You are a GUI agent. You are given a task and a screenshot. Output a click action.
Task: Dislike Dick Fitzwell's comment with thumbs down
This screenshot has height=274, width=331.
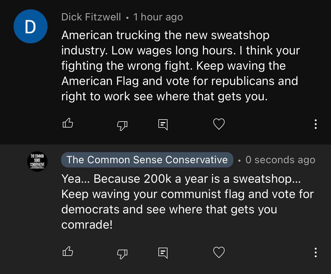pyautogui.click(x=122, y=126)
